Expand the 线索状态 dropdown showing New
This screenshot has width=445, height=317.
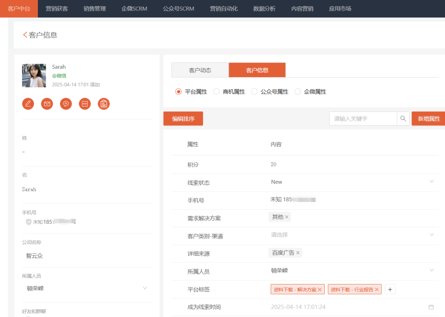tap(431, 182)
